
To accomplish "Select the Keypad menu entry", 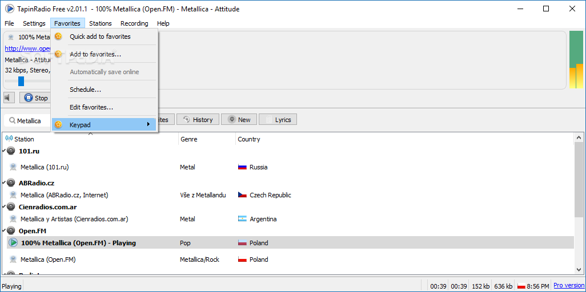I will [105, 125].
